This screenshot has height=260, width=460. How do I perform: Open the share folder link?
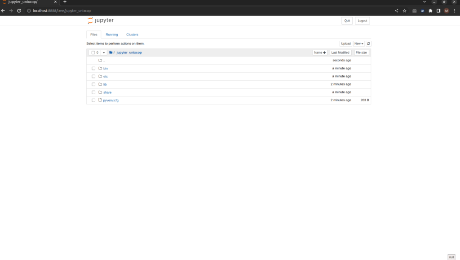(x=107, y=92)
